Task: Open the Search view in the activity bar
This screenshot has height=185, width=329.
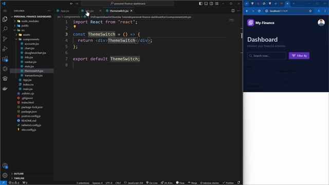Action: pos(5,29)
